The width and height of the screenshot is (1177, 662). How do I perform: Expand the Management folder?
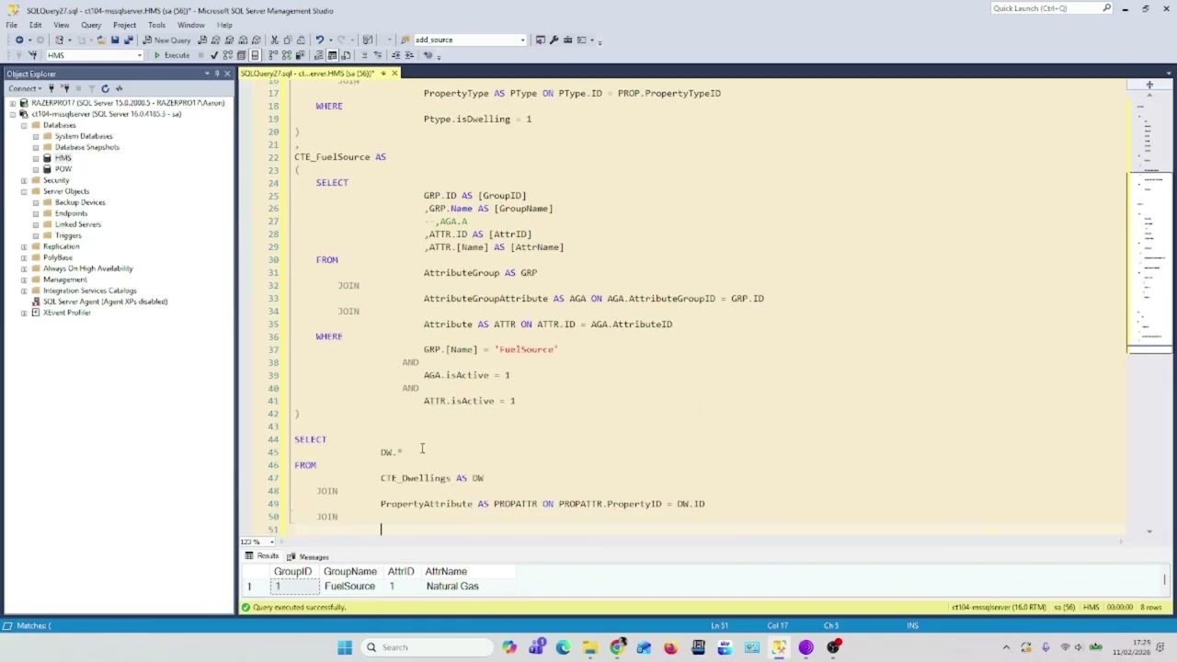pos(24,280)
